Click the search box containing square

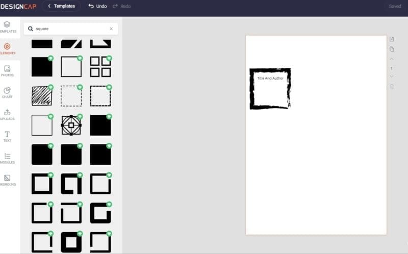click(x=71, y=29)
